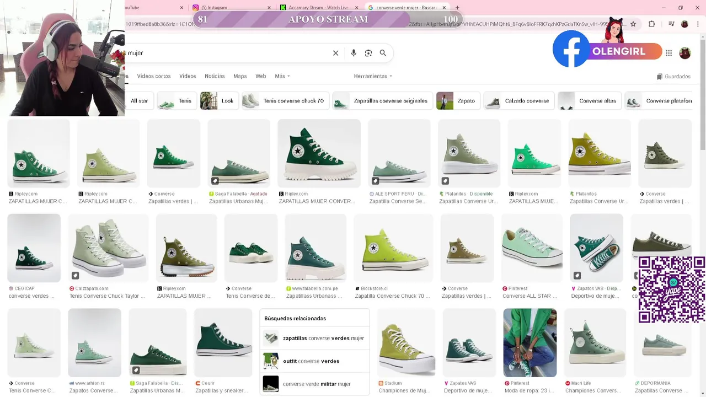This screenshot has height=397, width=706.
Task: Open a new browser tab with plus
Action: click(457, 8)
